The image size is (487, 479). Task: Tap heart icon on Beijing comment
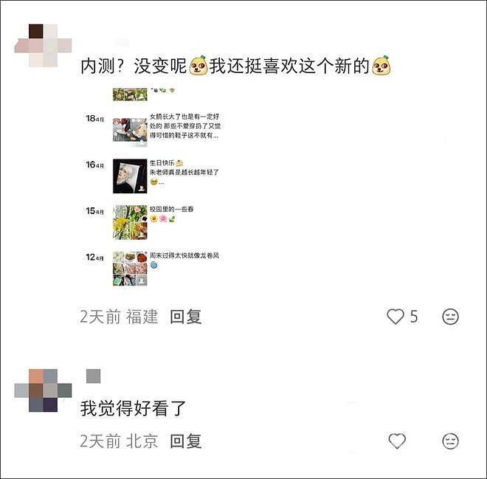click(x=397, y=441)
